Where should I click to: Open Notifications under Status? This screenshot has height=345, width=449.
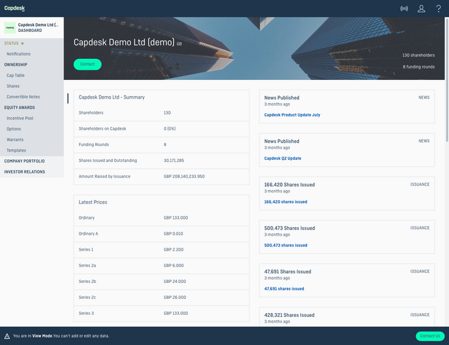[19, 54]
